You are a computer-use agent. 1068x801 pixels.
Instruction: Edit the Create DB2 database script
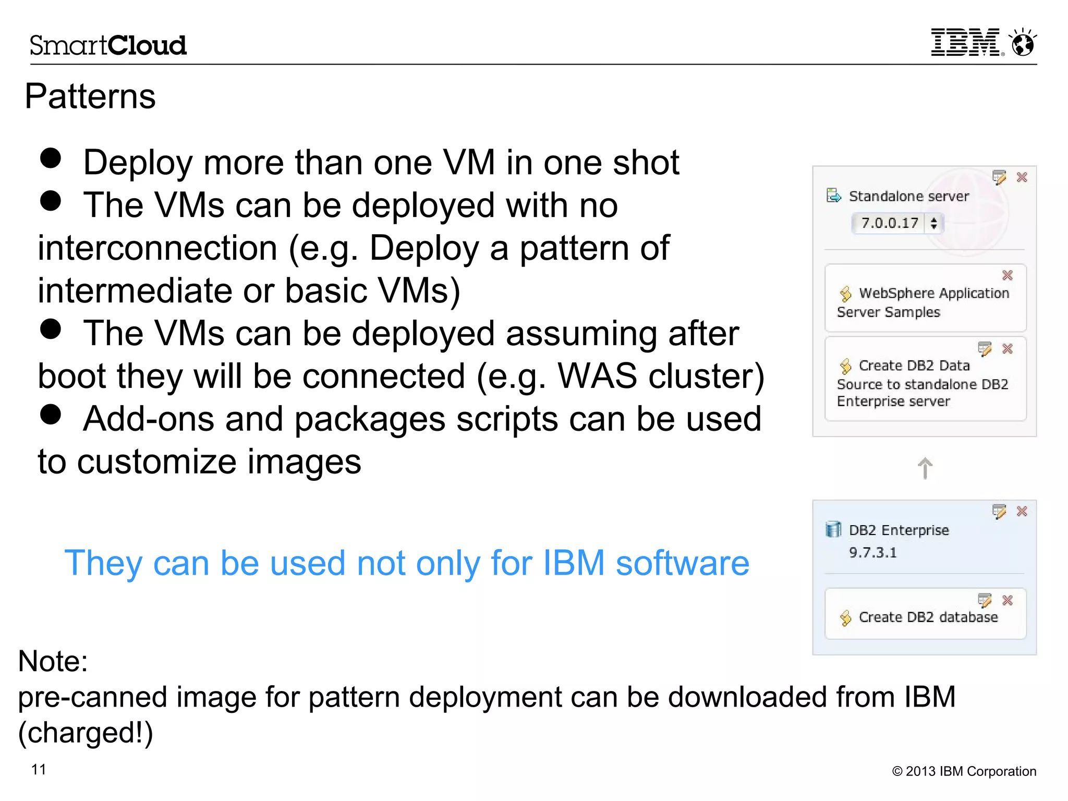985,600
